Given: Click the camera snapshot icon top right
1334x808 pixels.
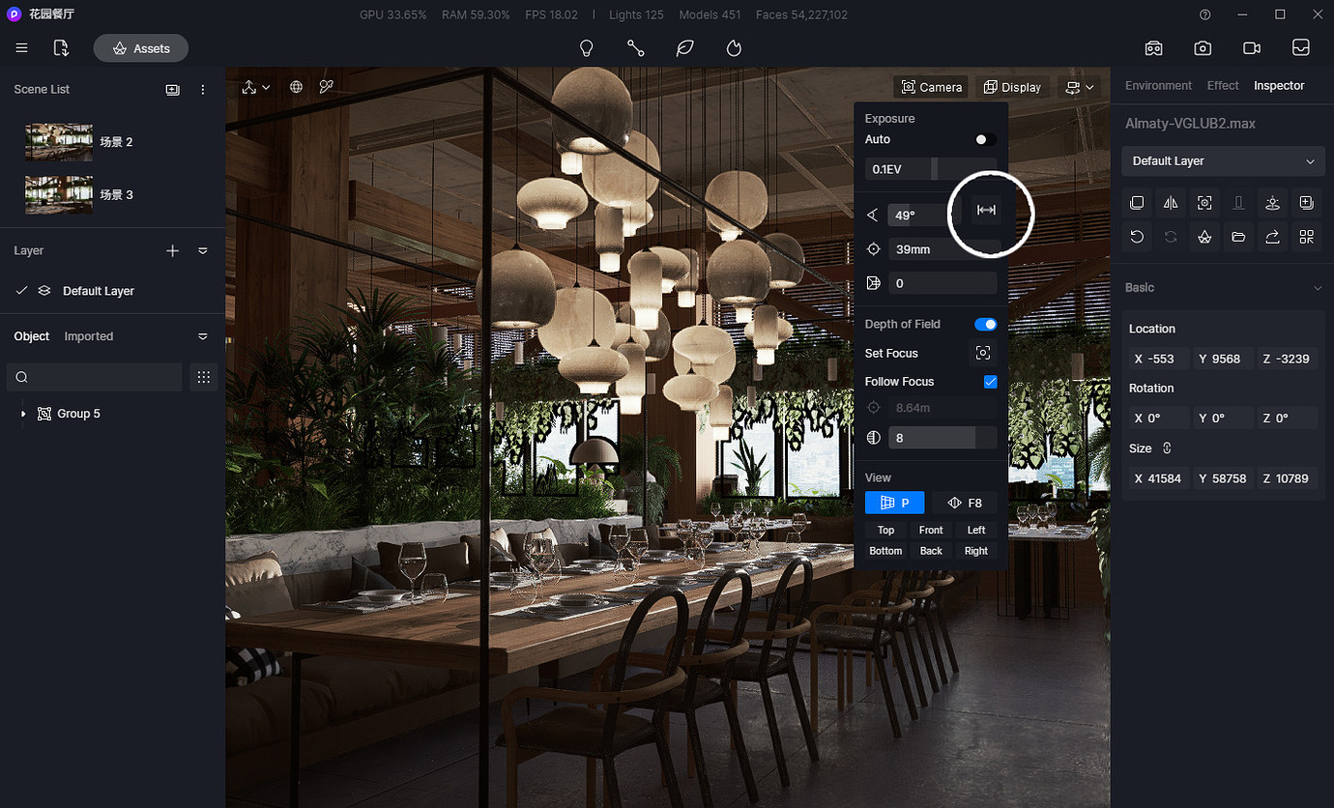Looking at the screenshot, I should click(1202, 47).
